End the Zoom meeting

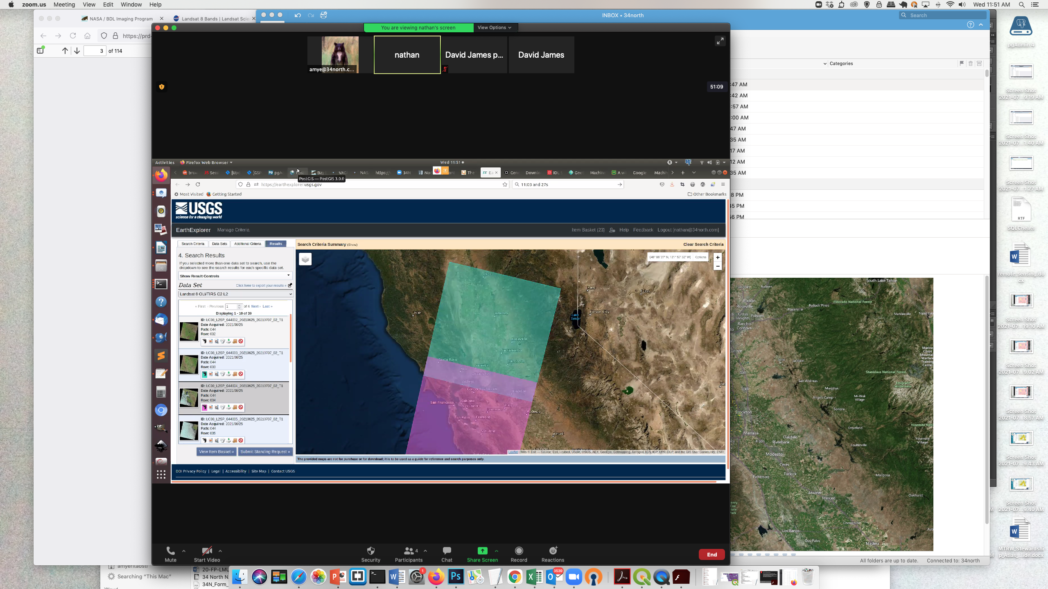(x=712, y=555)
